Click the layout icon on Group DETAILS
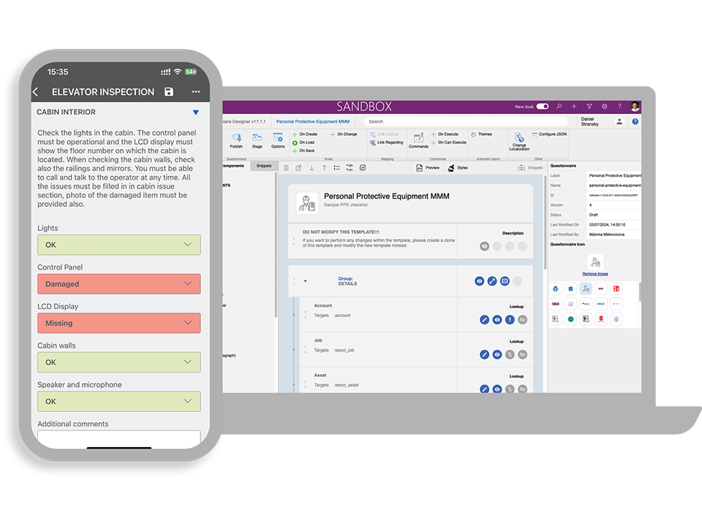This screenshot has width=702, height=526. click(x=505, y=281)
